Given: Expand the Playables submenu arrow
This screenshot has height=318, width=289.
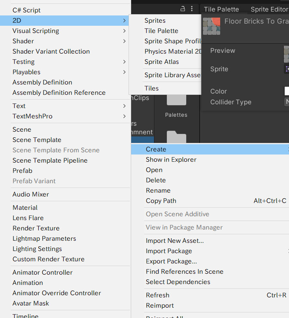Looking at the screenshot, I should click(x=124, y=72).
